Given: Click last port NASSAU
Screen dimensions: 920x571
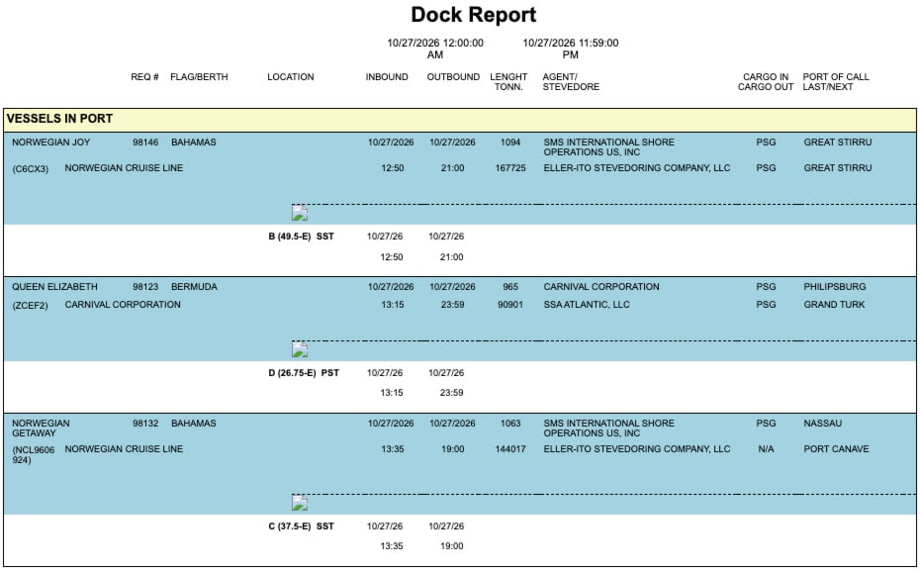Looking at the screenshot, I should tap(823, 424).
